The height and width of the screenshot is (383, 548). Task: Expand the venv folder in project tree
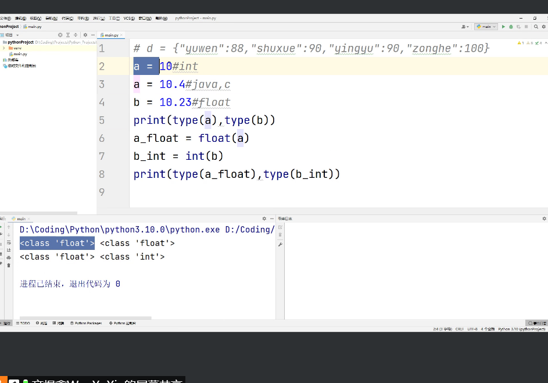[3, 48]
